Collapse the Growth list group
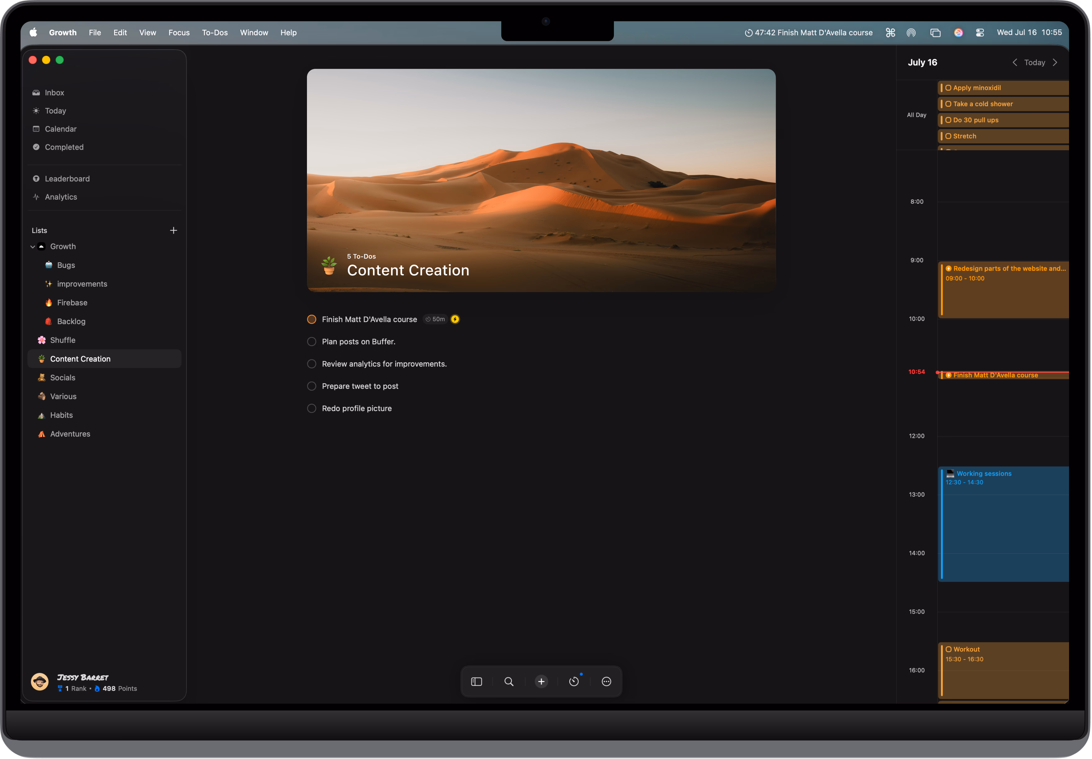Viewport: 1092px width, 759px height. pyautogui.click(x=32, y=246)
